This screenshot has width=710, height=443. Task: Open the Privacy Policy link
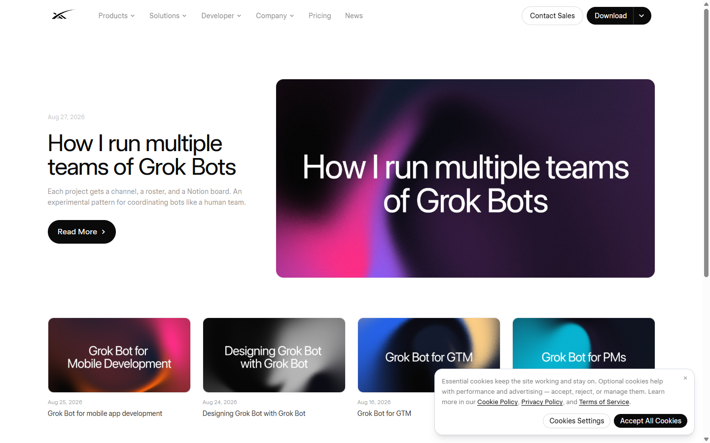542,402
